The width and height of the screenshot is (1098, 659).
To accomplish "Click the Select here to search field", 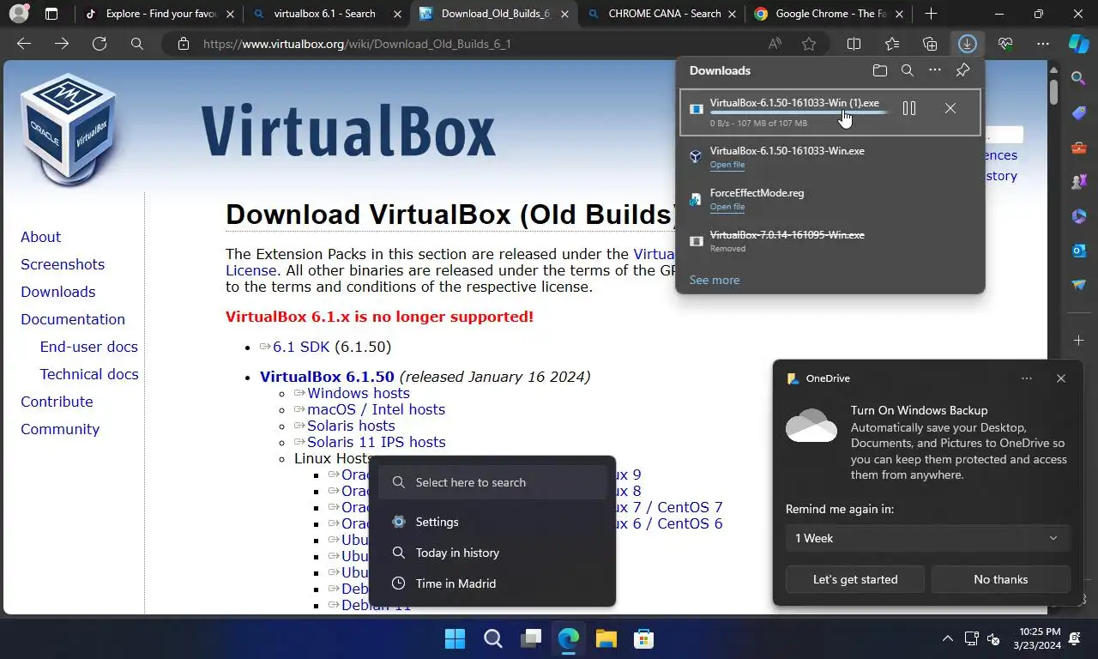I will coord(492,482).
